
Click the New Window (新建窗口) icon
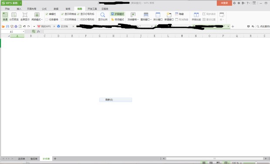coord(169,15)
